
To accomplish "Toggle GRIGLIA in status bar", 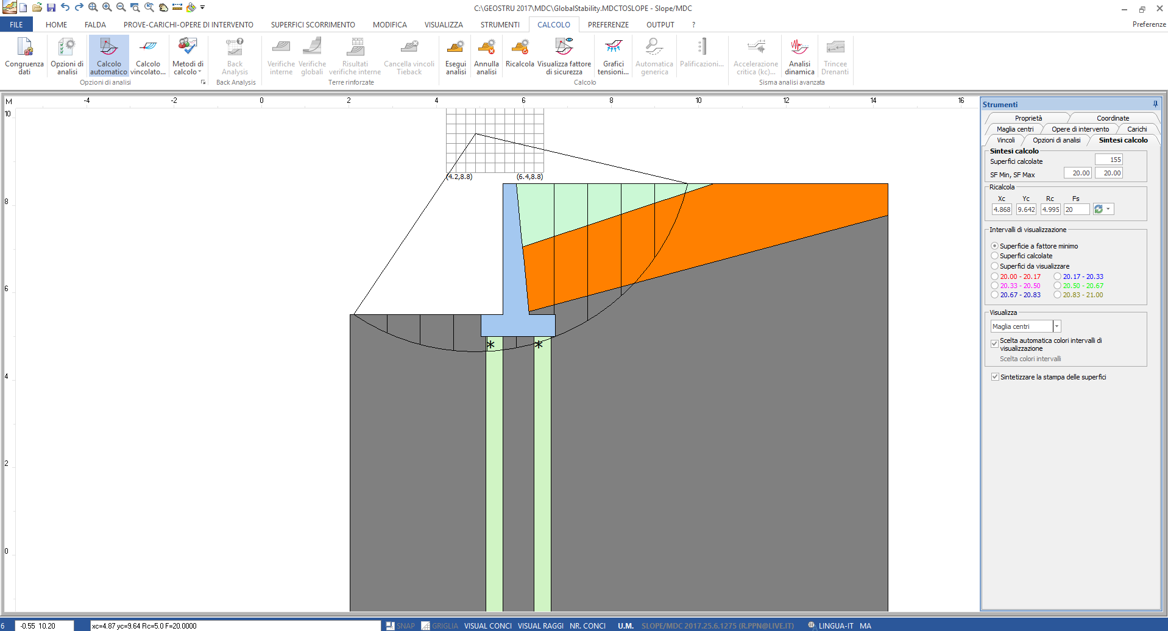I will pos(439,626).
